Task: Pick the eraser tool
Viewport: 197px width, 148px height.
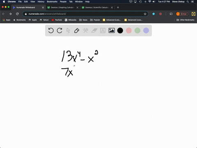Action: (x=94, y=30)
